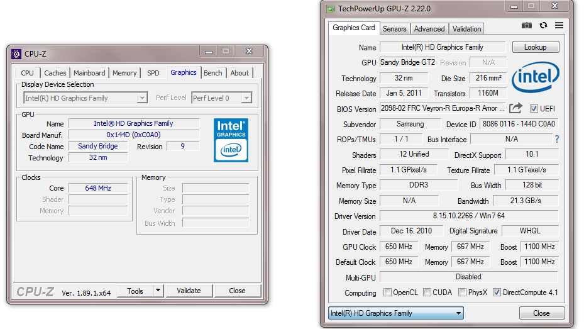Click the Multi-GPU Disabled field
This screenshot has height=329, width=584.
pos(468,277)
